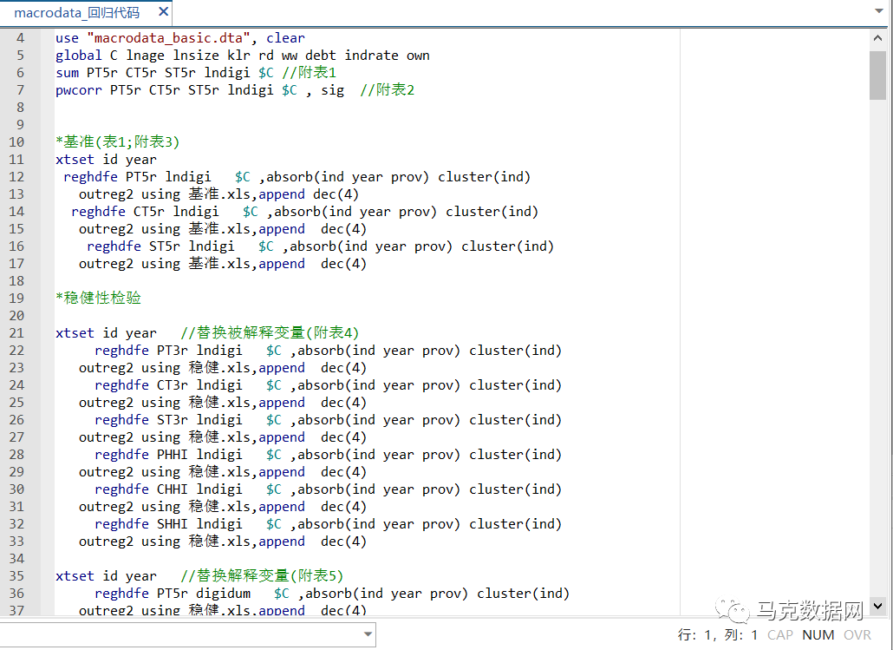
Task: Close the macrodata_回归代码 tab
Action: (x=164, y=11)
